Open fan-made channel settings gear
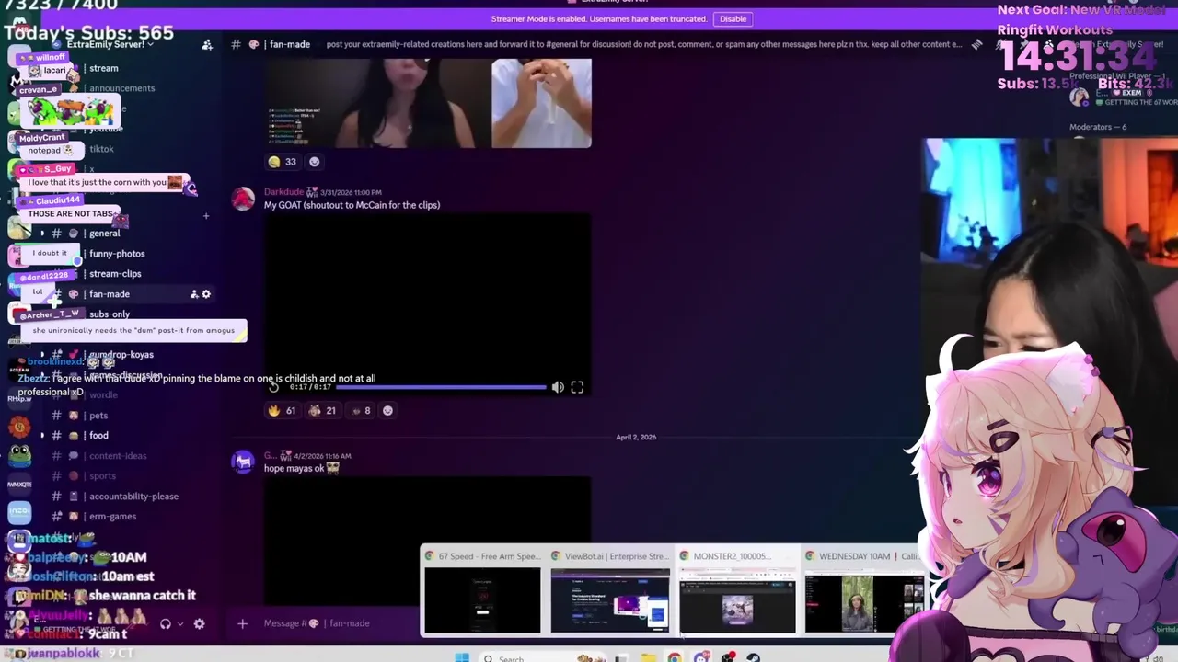Screen dimensions: 1178x662 tap(206, 294)
